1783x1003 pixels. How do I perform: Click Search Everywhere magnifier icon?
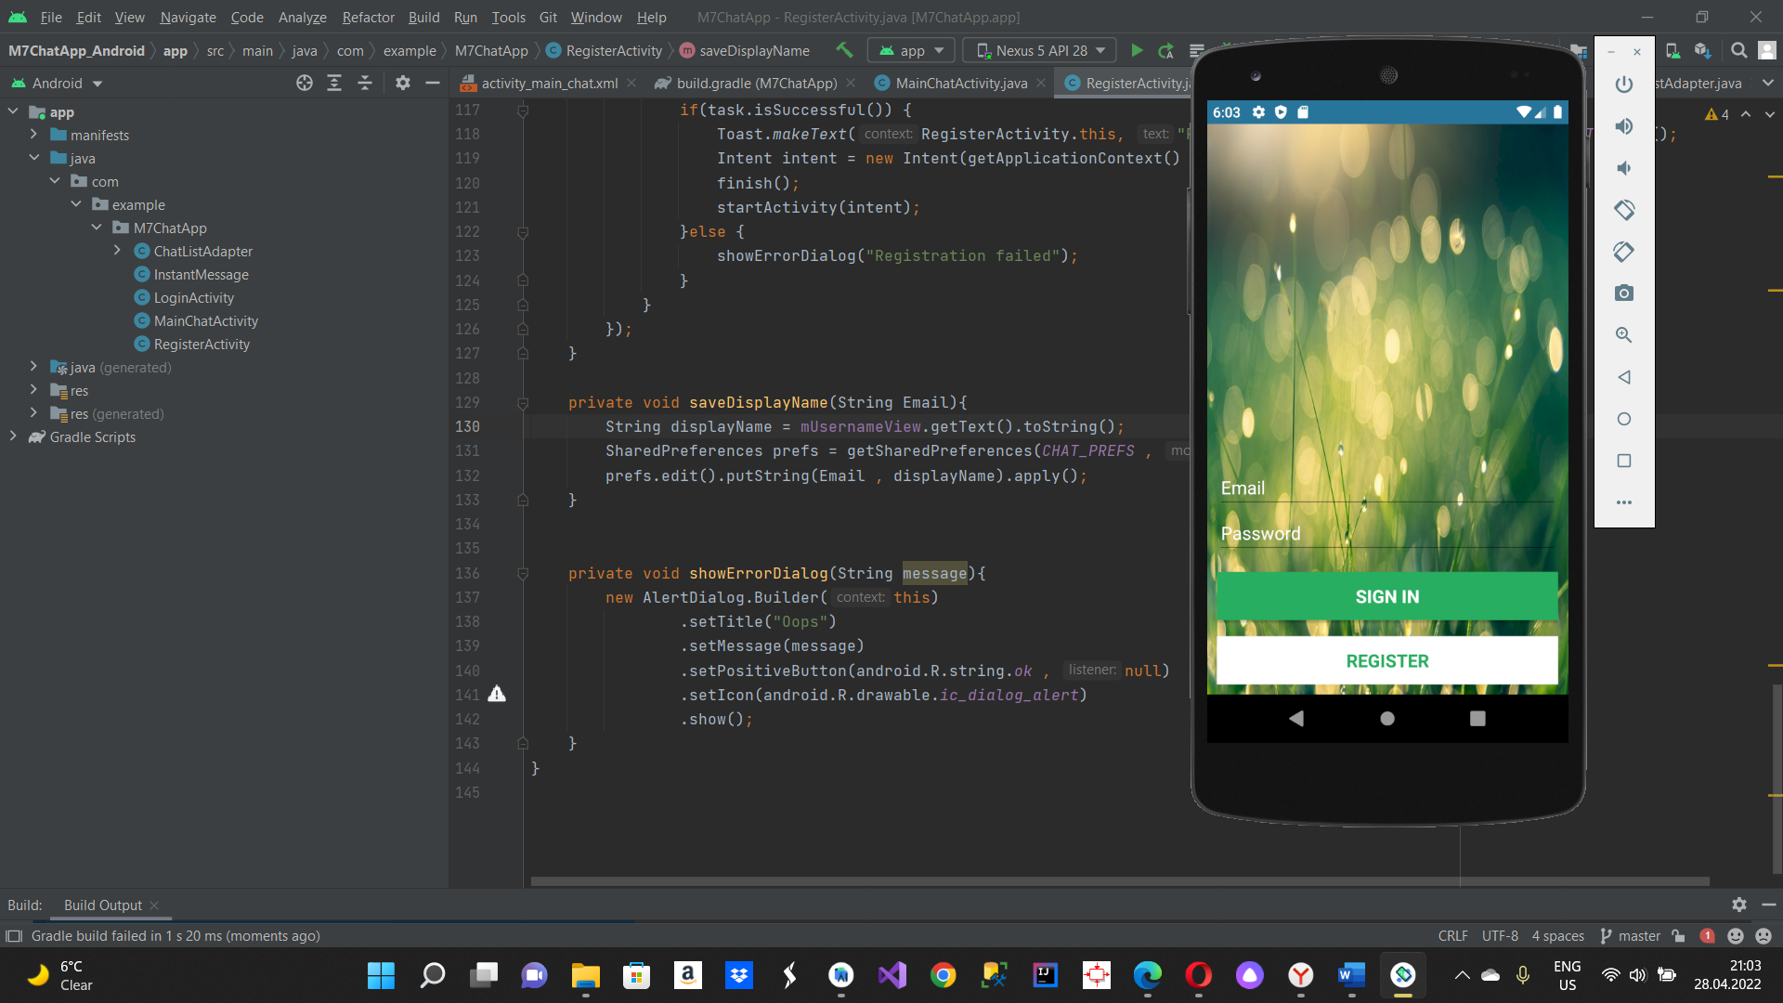tap(1739, 50)
